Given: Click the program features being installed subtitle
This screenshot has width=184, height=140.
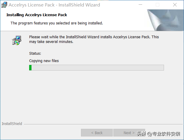Looking at the screenshot, I should tap(57, 23).
